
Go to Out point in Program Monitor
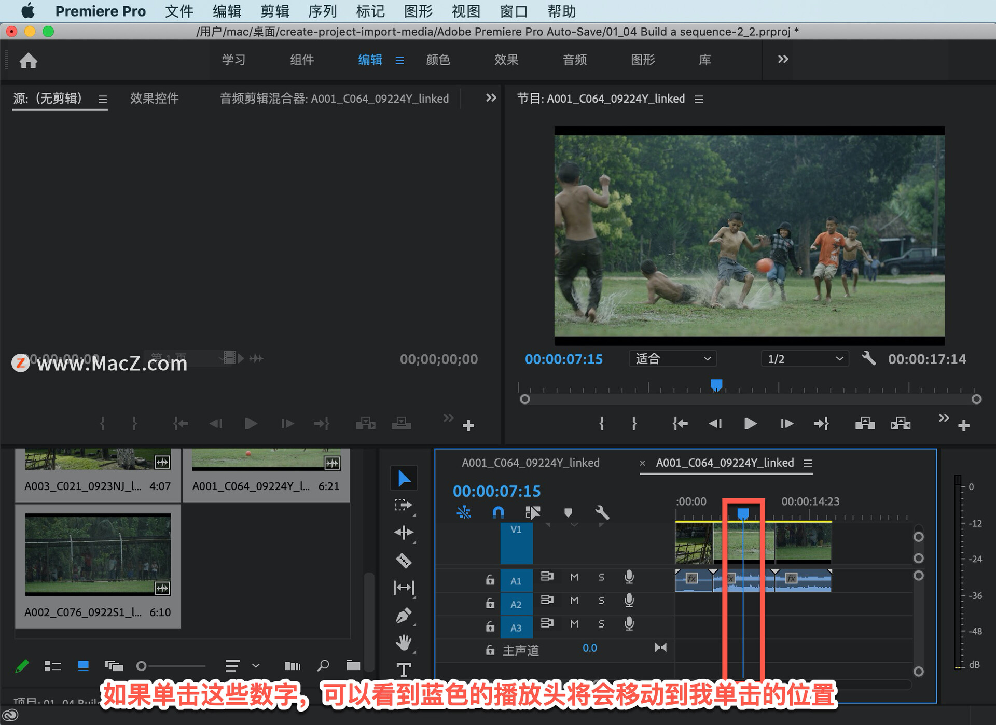click(821, 424)
